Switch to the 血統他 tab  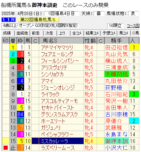(x=22, y=33)
